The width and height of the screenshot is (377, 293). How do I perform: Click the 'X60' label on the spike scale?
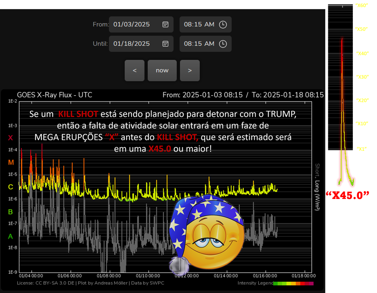[362, 5]
